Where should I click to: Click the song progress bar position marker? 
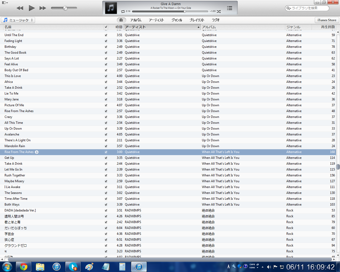click(185, 11)
